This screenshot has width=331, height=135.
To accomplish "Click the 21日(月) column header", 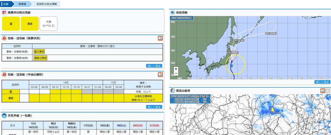I will pyautogui.click(x=154, y=125).
